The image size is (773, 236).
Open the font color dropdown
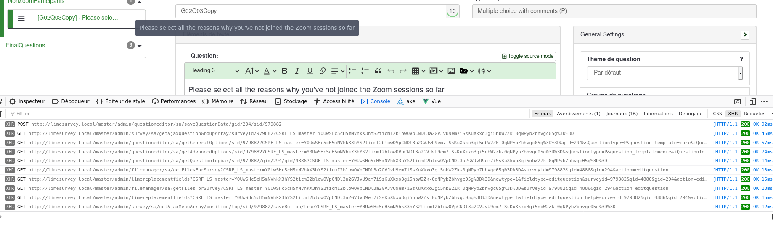coord(270,71)
